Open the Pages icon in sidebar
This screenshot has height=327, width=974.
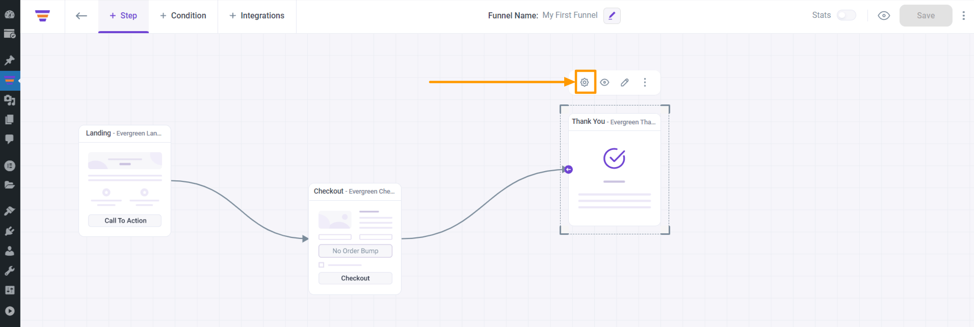point(10,119)
